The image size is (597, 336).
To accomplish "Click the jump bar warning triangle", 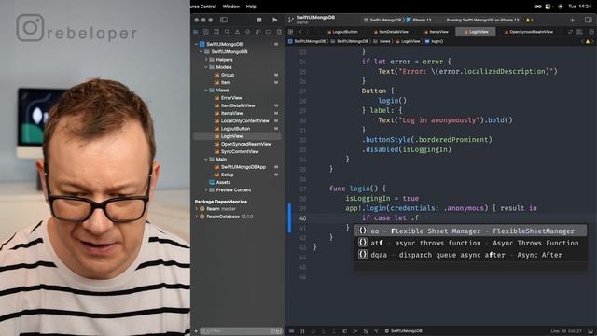I will 587,41.
